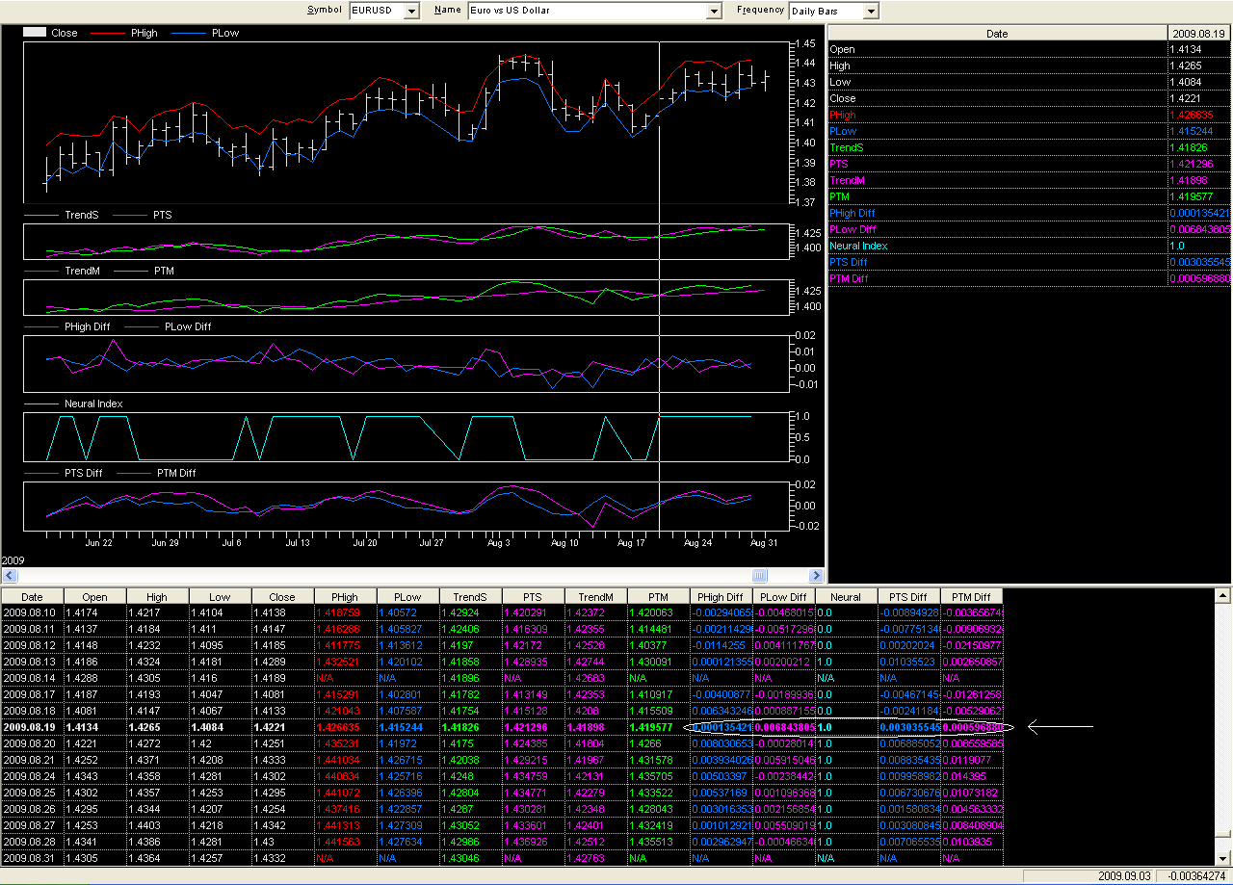Click the Neural Index chart legend label

pos(93,403)
